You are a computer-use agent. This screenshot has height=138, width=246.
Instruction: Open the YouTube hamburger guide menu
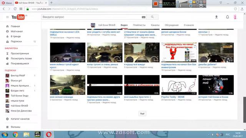pos(7,17)
